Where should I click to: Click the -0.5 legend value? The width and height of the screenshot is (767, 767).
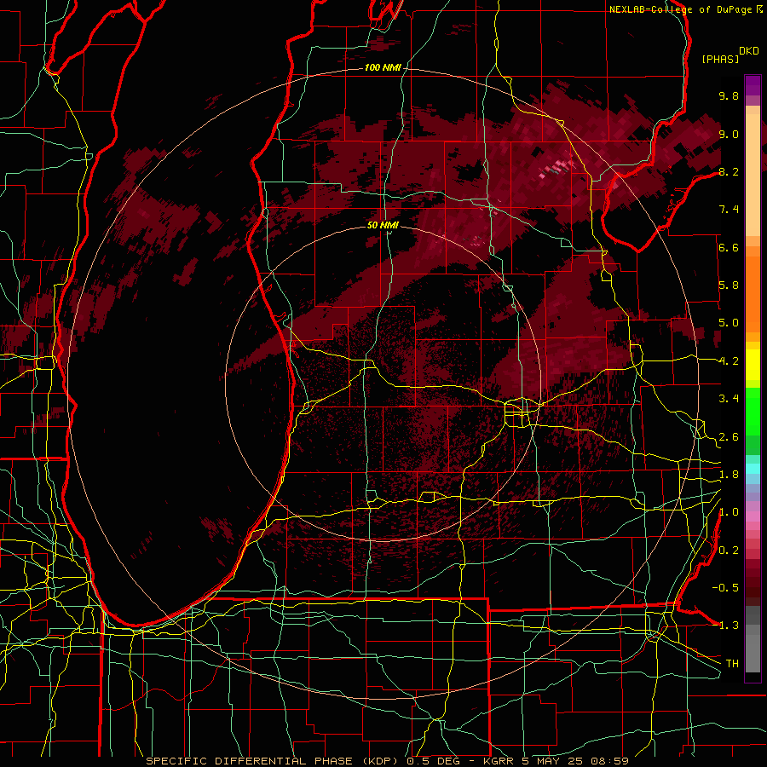click(x=725, y=587)
